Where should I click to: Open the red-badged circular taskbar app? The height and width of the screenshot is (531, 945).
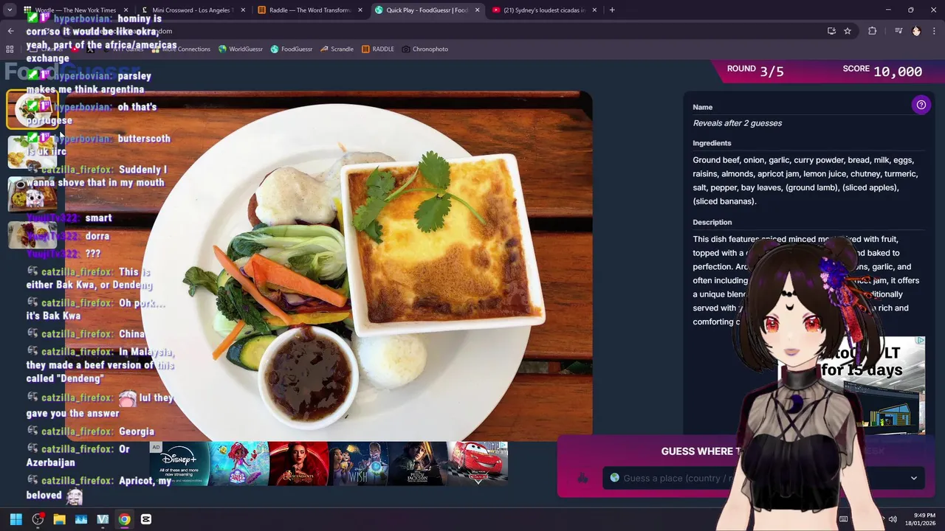coord(38,519)
